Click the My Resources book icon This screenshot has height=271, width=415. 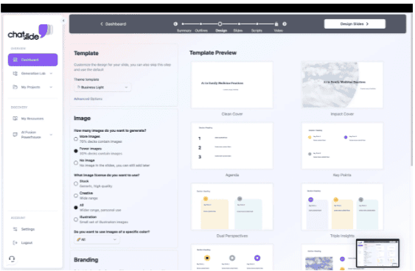(x=15, y=119)
